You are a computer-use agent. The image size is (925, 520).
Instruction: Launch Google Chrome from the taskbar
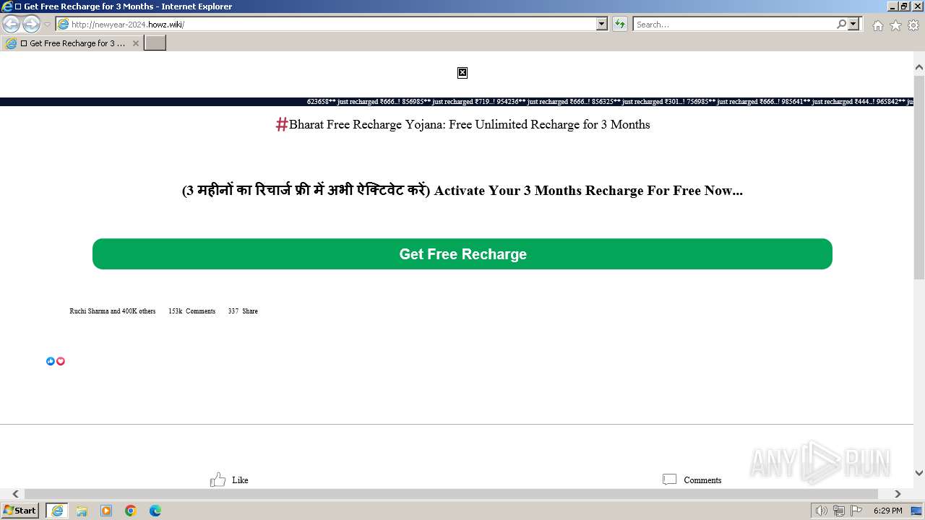pos(131,511)
